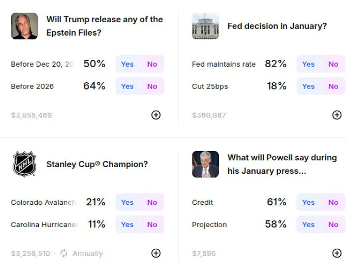Image resolution: width=362 pixels, height=272 pixels.
Task: Open the Powell photo thumbnail
Action: 205,164
